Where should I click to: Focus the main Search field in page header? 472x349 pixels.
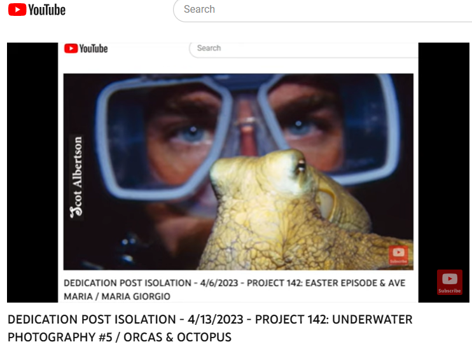coord(323,10)
